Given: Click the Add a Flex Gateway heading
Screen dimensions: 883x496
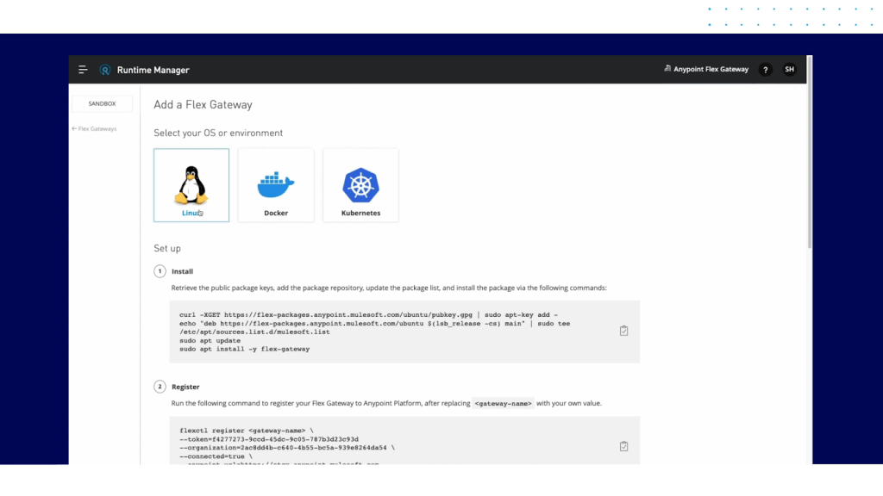Looking at the screenshot, I should click(x=203, y=105).
